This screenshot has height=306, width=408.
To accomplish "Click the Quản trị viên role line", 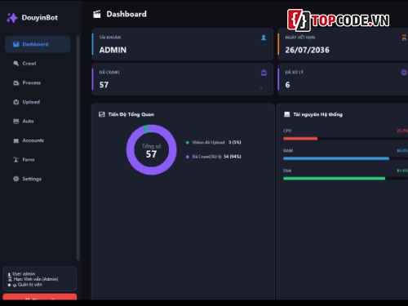I will [x=30, y=285].
